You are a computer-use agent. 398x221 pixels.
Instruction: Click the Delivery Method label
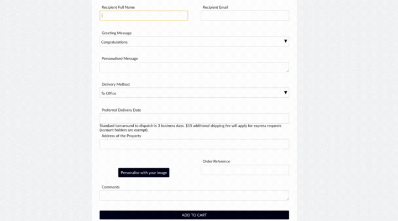[x=116, y=85]
